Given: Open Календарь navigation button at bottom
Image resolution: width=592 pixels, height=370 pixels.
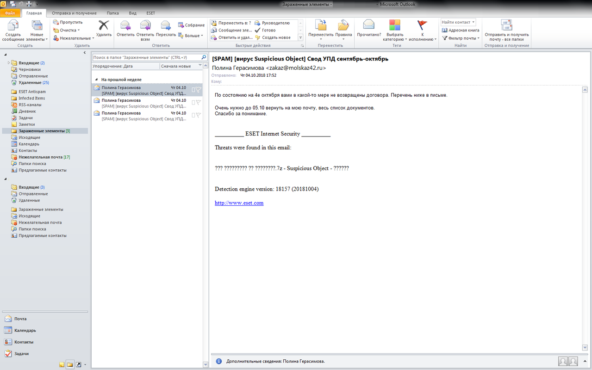Looking at the screenshot, I should [x=46, y=330].
